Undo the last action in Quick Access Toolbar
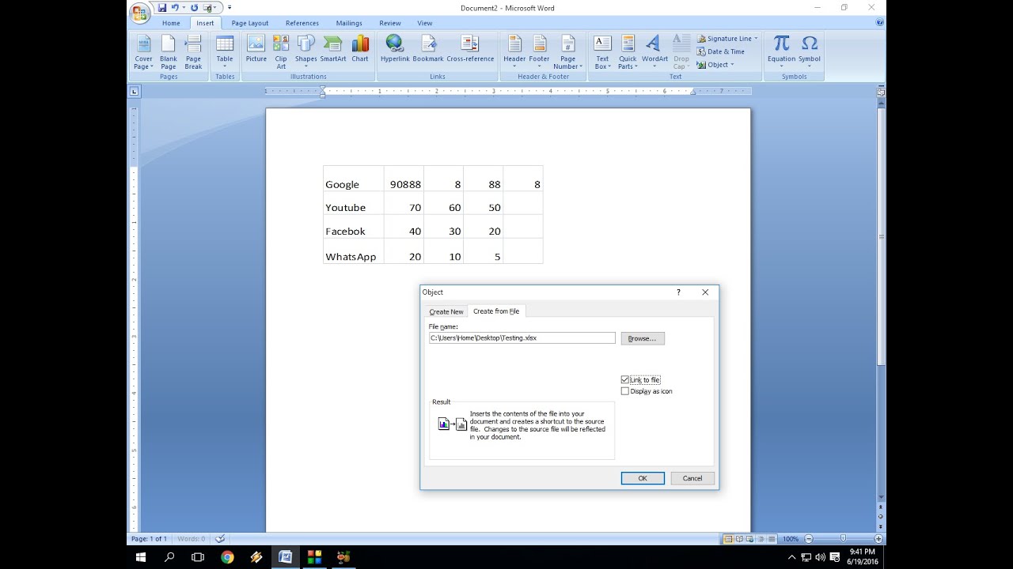 175,8
